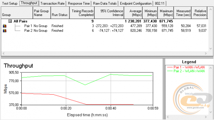This screenshot has width=214, height=120.
Task: Click the 905,50 y-axis maximum label
Action: pyautogui.click(x=14, y=73)
